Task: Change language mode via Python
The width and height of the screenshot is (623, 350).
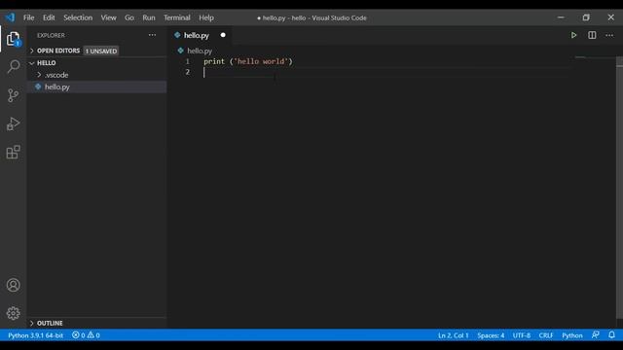Action: coord(572,335)
